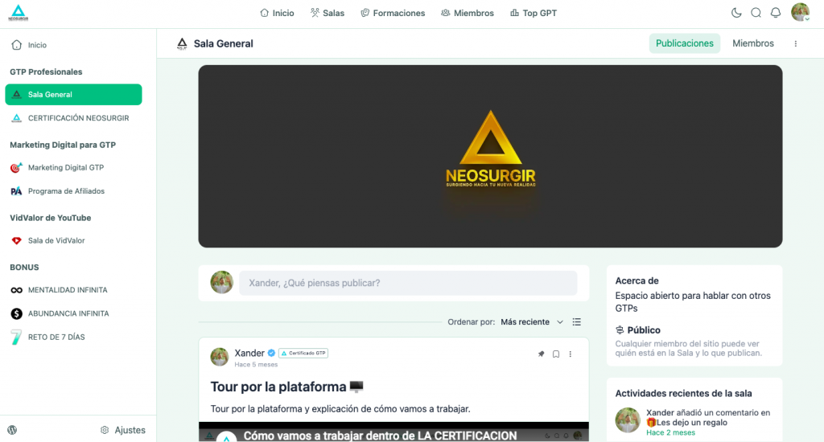Open the three-dot menu on Xander's post
Viewport: 824px width, 442px height.
571,354
